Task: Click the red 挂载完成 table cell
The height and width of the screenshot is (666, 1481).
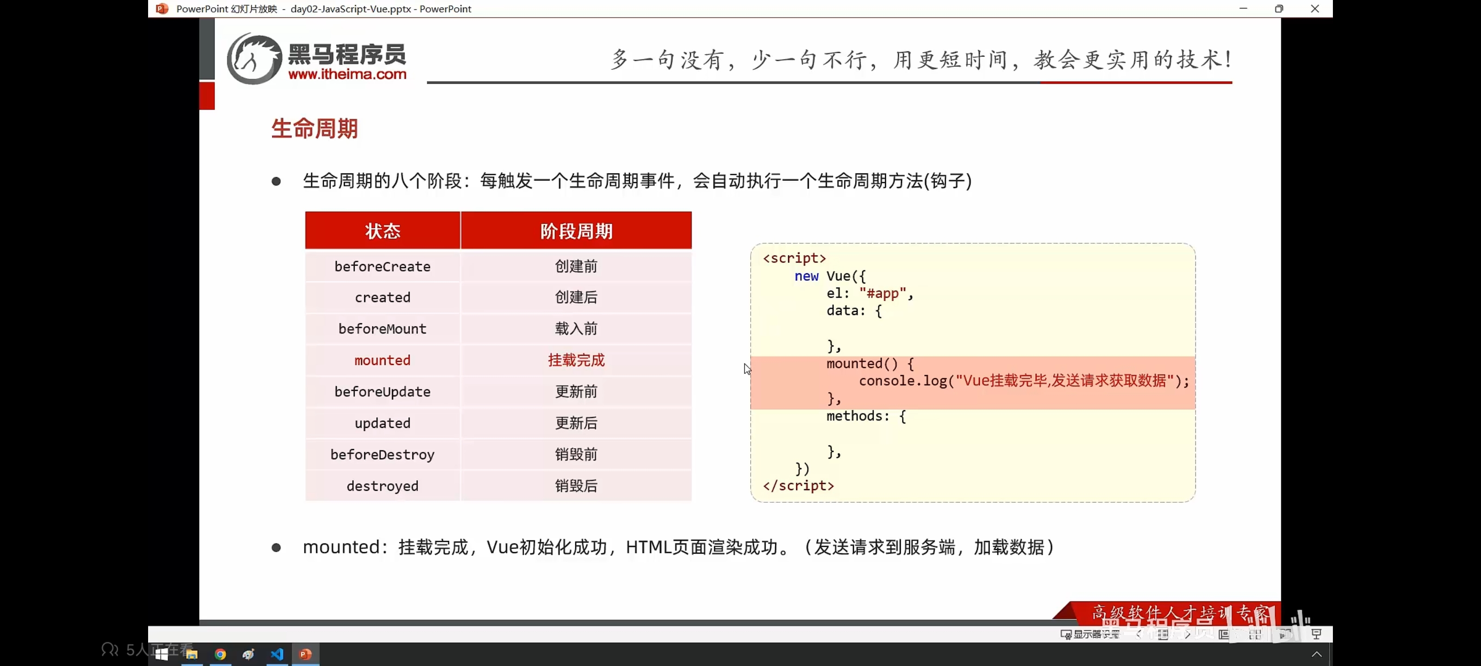Action: pyautogui.click(x=576, y=360)
